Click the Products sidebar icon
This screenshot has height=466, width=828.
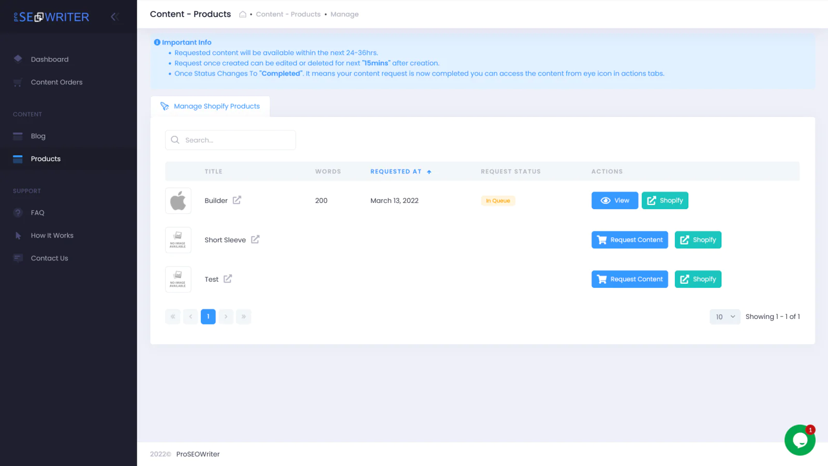click(18, 158)
